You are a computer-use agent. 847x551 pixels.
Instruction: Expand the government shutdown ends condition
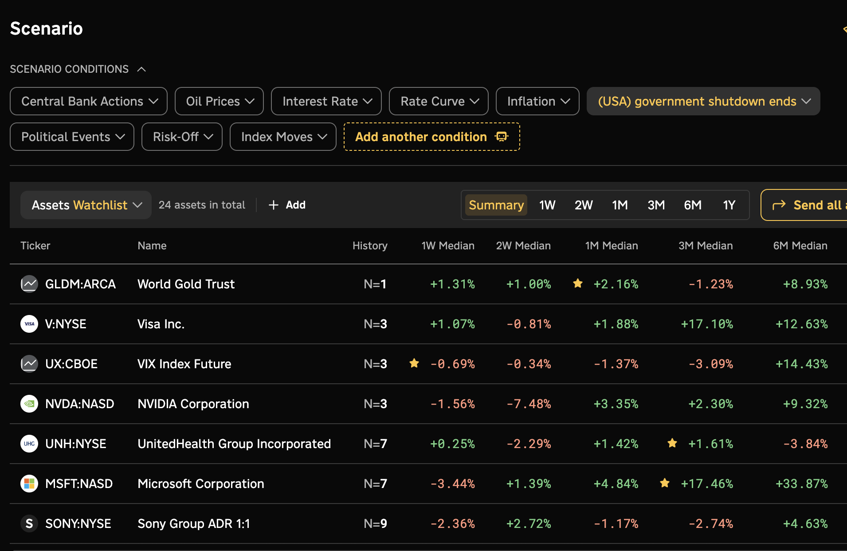[703, 101]
